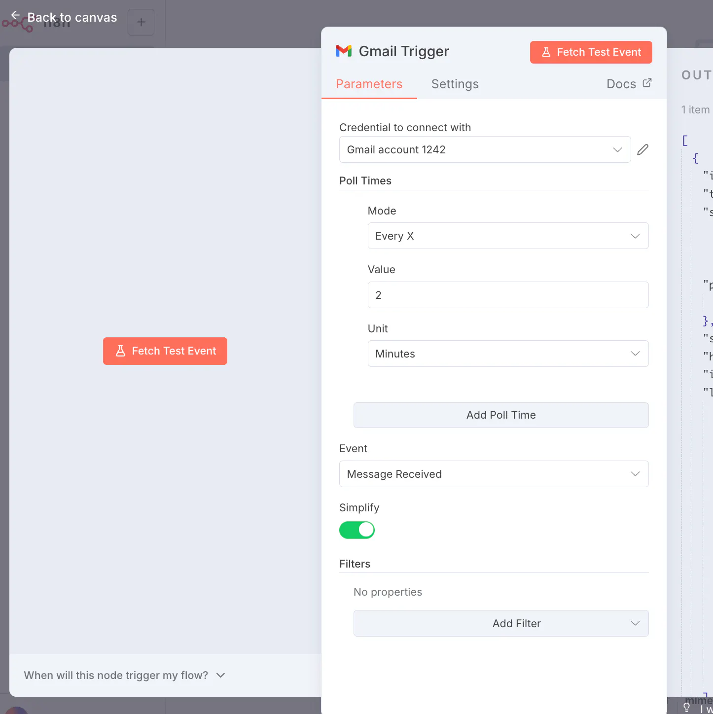
Task: Click the Filters section heading
Action: point(355,564)
